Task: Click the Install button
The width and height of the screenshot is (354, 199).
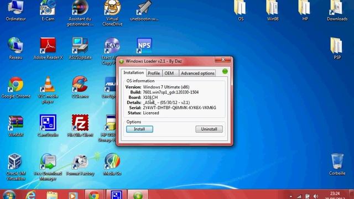Action: coord(139,129)
